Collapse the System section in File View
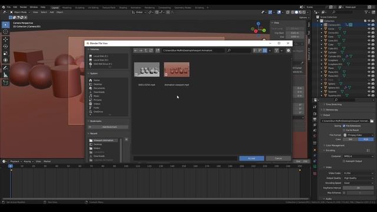Screen dimensions: 377x212 [94, 73]
